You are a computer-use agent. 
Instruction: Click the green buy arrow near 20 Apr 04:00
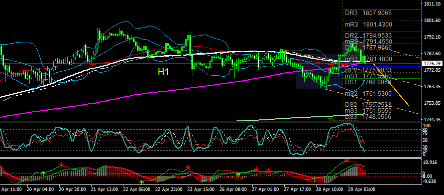43,173
